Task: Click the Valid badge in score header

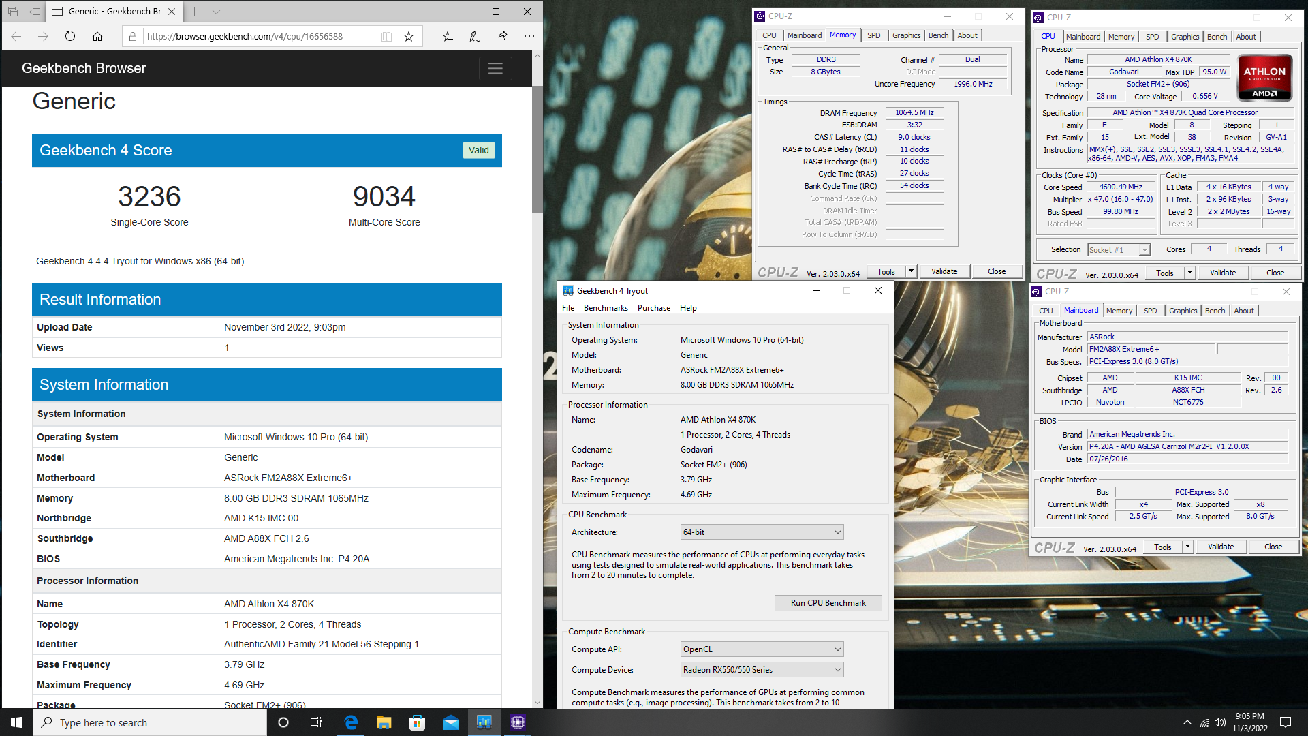Action: [x=478, y=150]
